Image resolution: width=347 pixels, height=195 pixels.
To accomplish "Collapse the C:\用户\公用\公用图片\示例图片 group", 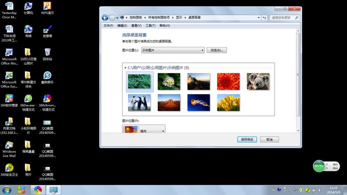I will pyautogui.click(x=125, y=67).
